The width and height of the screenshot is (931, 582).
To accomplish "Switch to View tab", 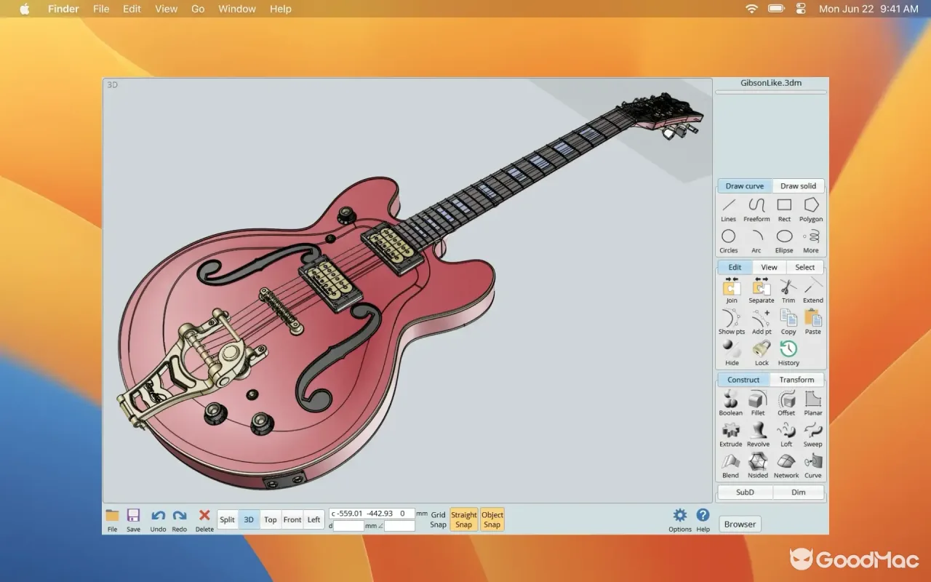I will 769,267.
